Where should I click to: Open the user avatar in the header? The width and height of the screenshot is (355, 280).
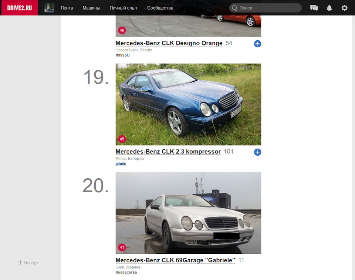point(49,8)
